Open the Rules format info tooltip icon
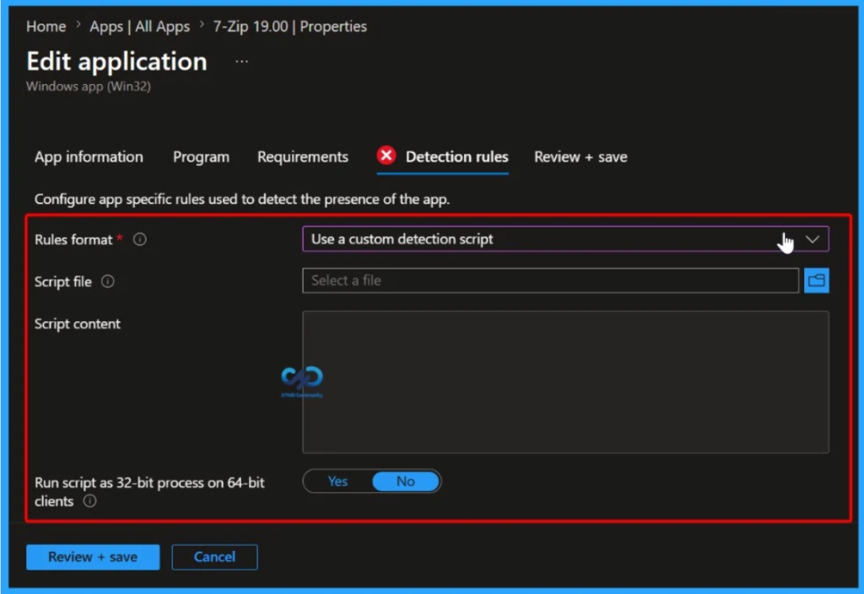 tap(140, 240)
